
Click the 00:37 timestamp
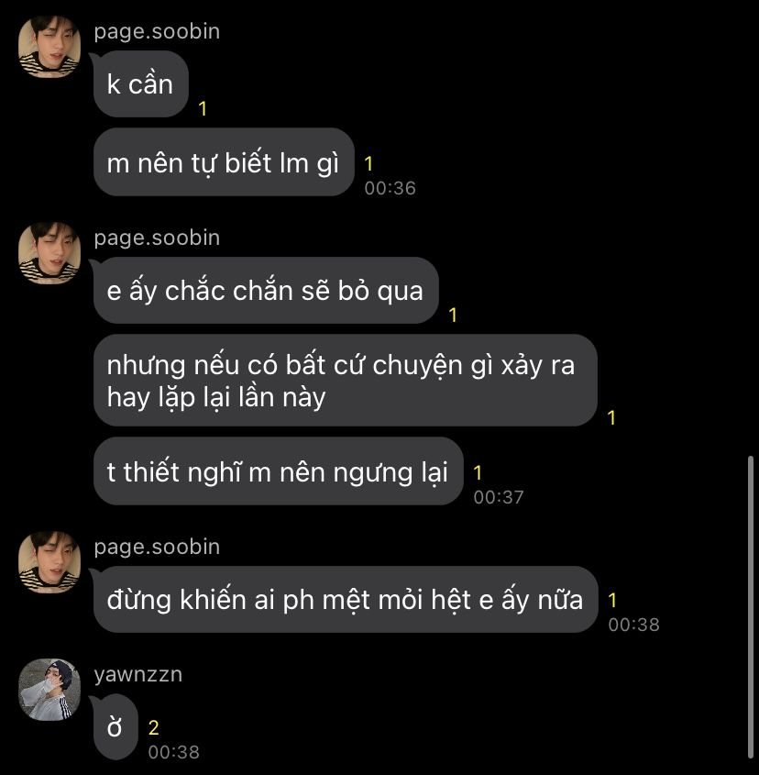[x=499, y=497]
